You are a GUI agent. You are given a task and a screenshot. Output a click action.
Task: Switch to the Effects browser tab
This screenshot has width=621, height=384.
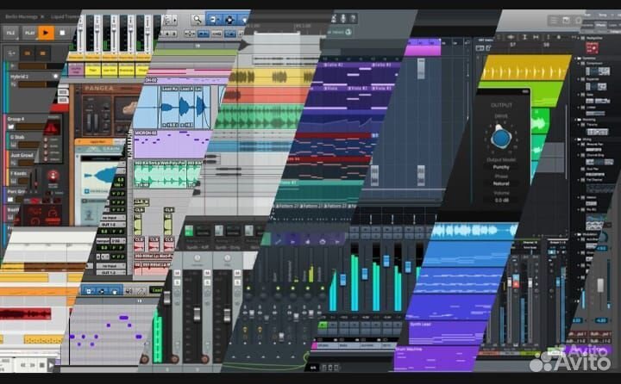[x=601, y=24]
